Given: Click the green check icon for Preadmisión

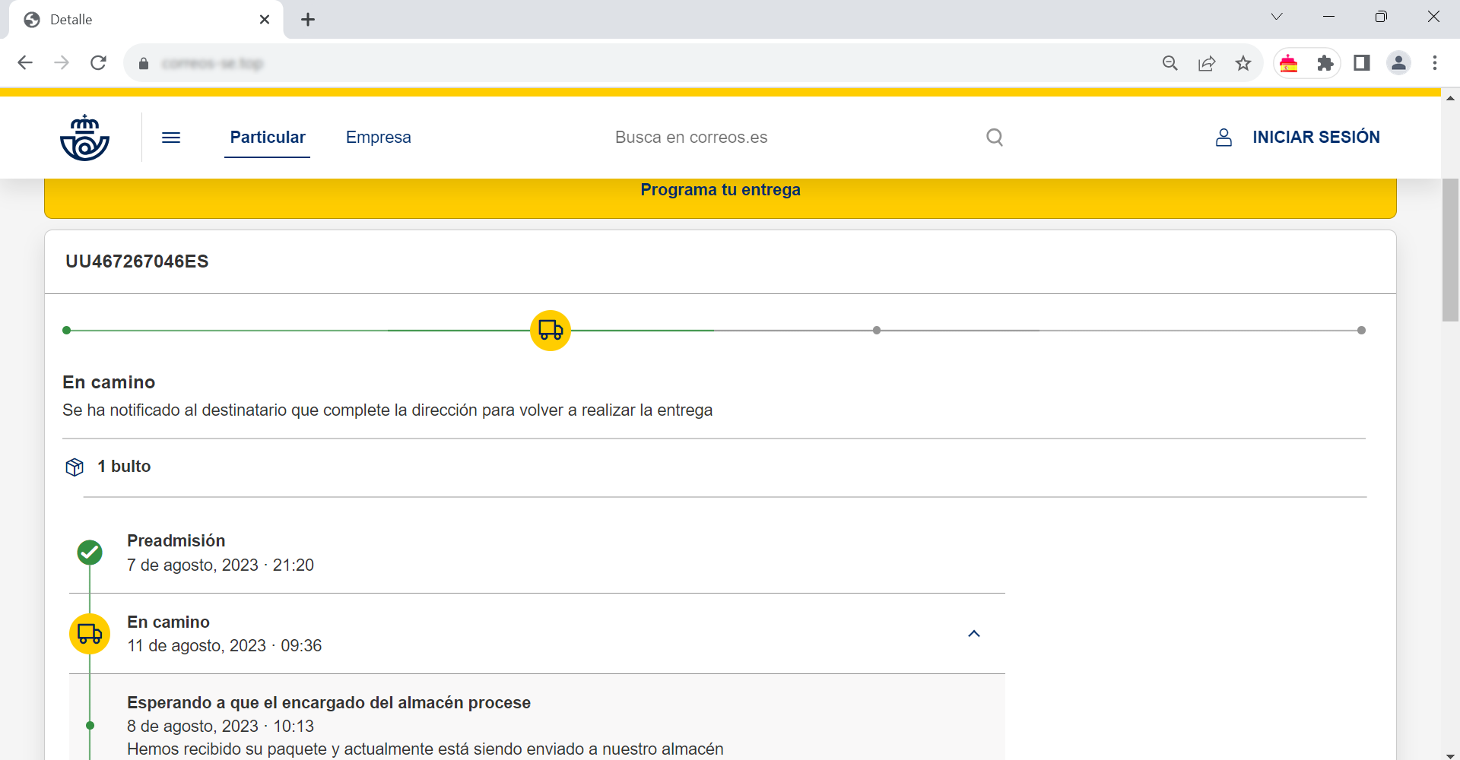Looking at the screenshot, I should click(x=90, y=553).
